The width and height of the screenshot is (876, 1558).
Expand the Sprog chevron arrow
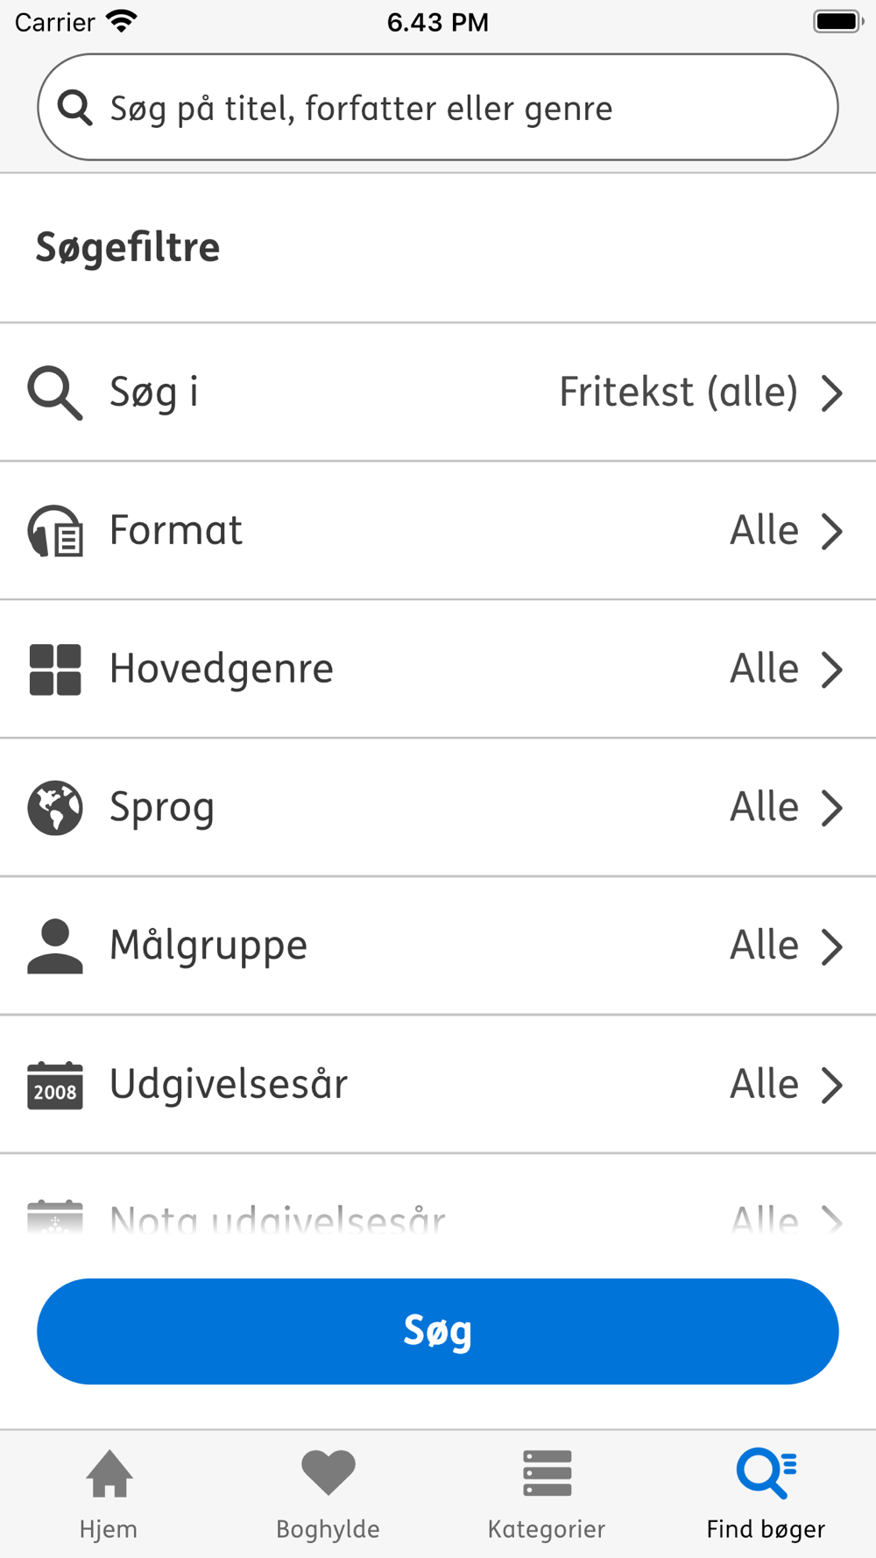831,808
